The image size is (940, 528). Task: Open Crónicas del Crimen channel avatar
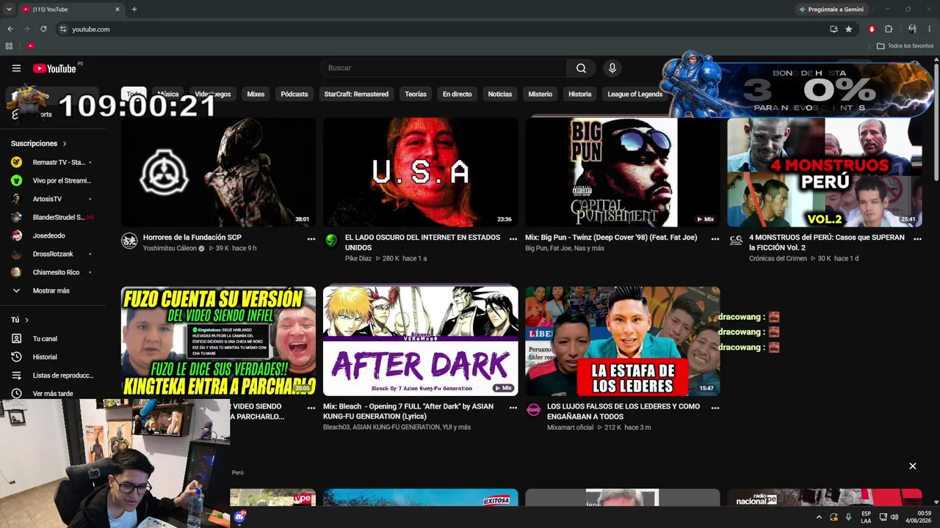coord(736,241)
